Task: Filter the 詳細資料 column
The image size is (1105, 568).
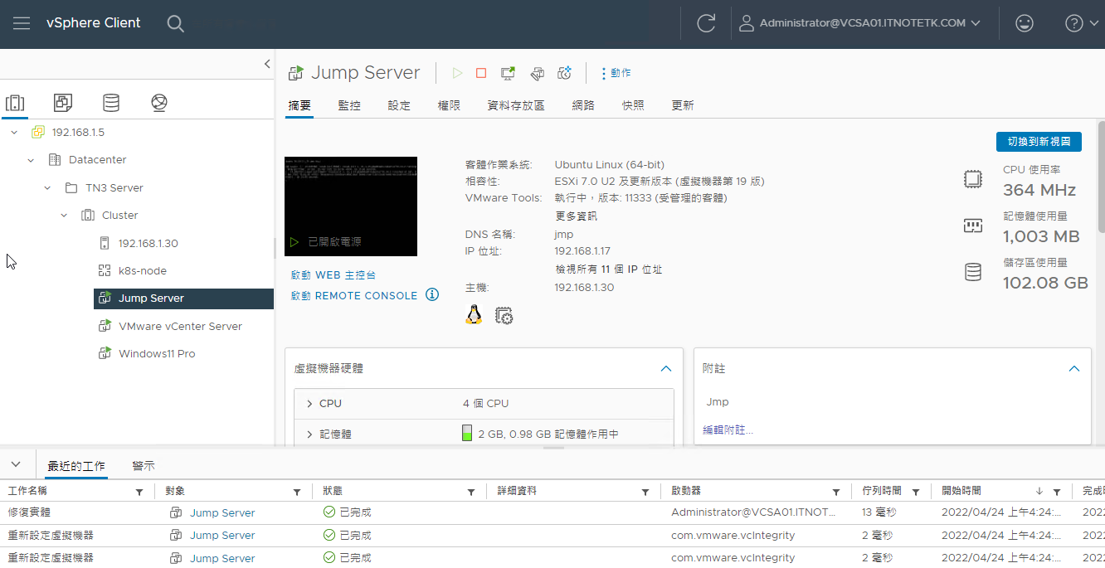Action: tap(645, 492)
